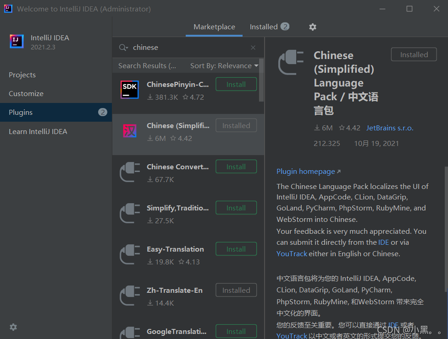Select the Chinese Convert... plugin title
This screenshot has height=339, width=448.
[x=177, y=167]
